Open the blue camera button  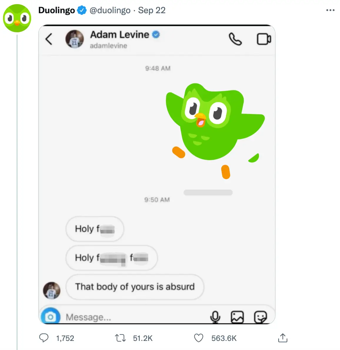click(x=51, y=317)
